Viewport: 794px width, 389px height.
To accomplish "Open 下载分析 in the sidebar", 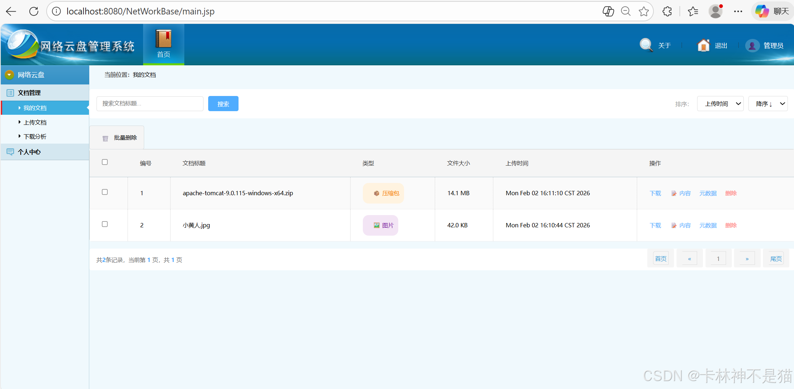I will coord(35,136).
